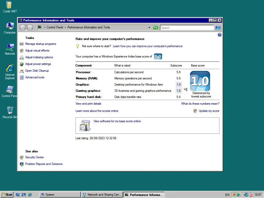Click the lightbulb tip icon

[x=77, y=46]
